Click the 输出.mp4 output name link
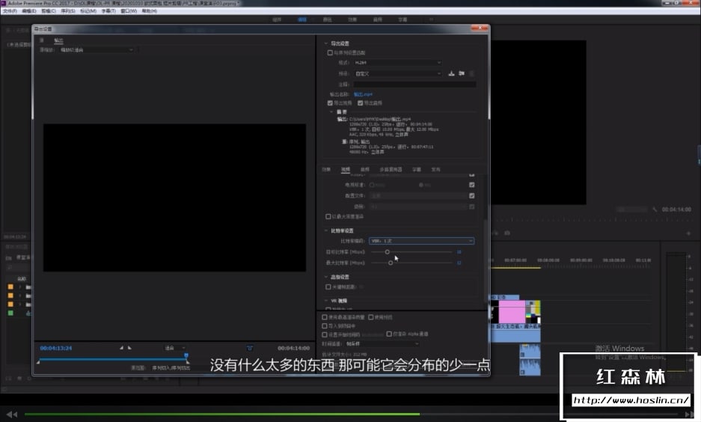701x422 pixels. 363,94
